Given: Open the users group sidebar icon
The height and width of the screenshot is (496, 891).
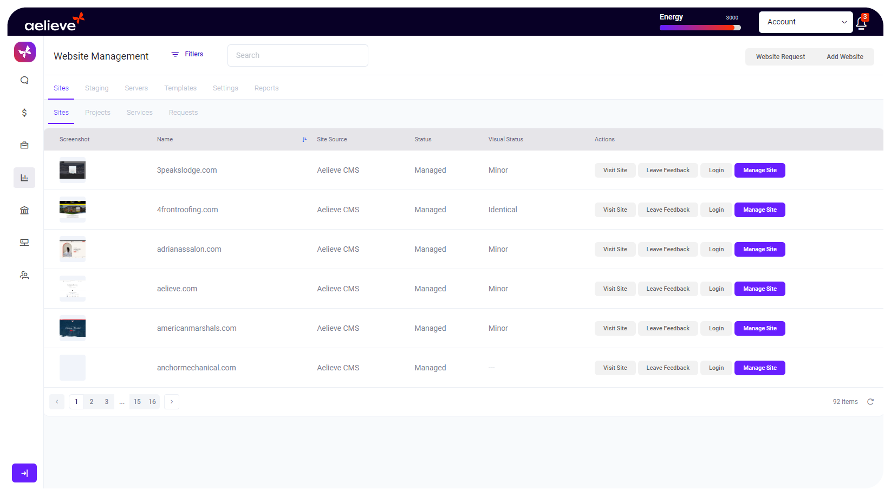Looking at the screenshot, I should 24,275.
